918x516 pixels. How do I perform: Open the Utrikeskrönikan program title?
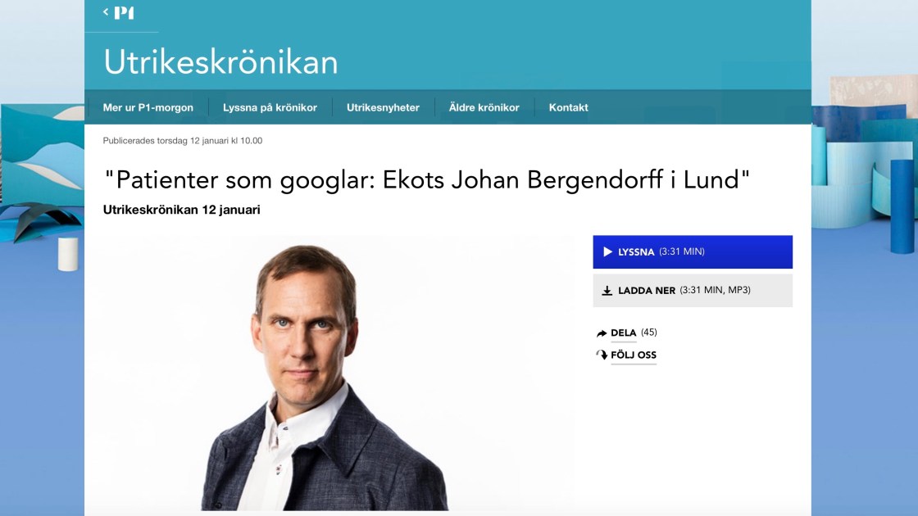[x=220, y=62]
